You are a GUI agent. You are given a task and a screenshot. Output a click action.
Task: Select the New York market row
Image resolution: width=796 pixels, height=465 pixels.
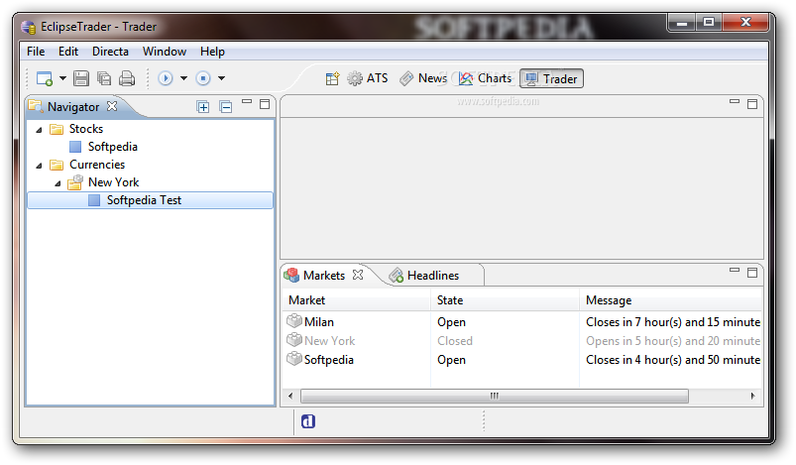coord(521,341)
